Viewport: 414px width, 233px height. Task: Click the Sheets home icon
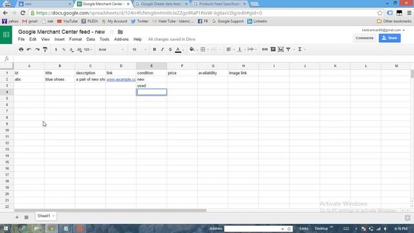(6, 35)
